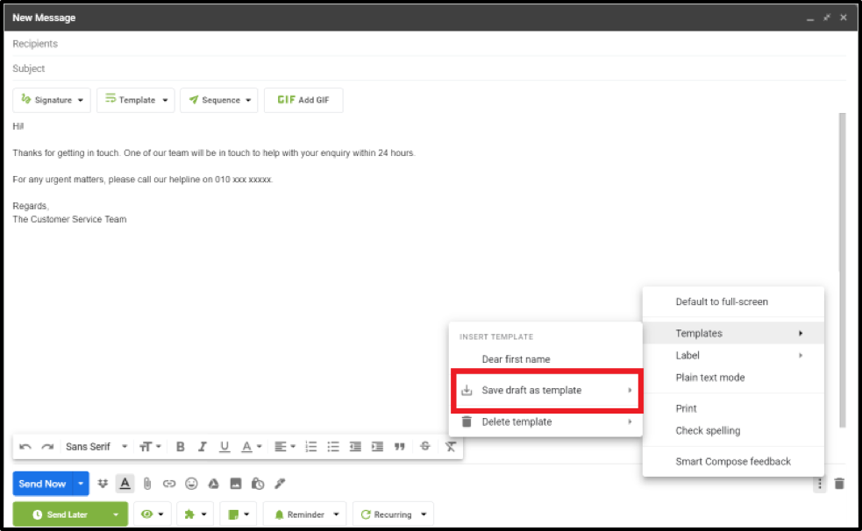862x531 pixels.
Task: Open the Sans Serif font dropdown
Action: click(96, 447)
